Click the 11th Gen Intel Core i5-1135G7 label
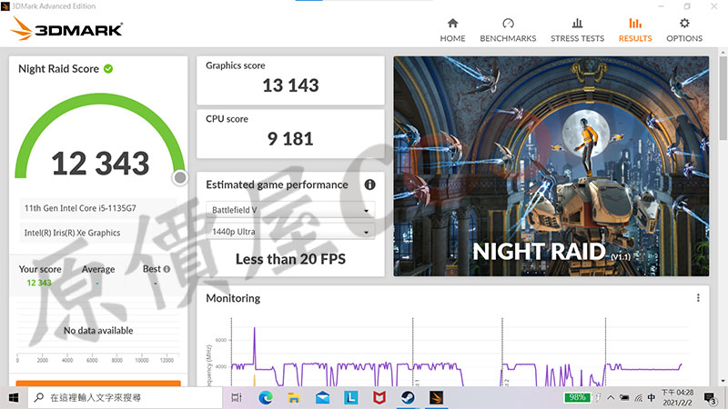Image resolution: width=728 pixels, height=409 pixels. tap(80, 208)
